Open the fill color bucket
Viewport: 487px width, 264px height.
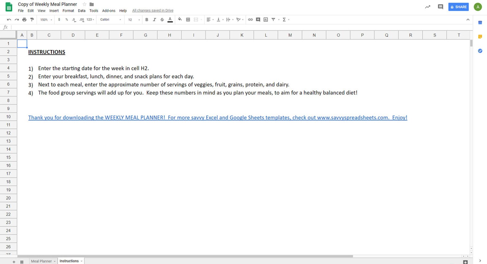tap(180, 19)
